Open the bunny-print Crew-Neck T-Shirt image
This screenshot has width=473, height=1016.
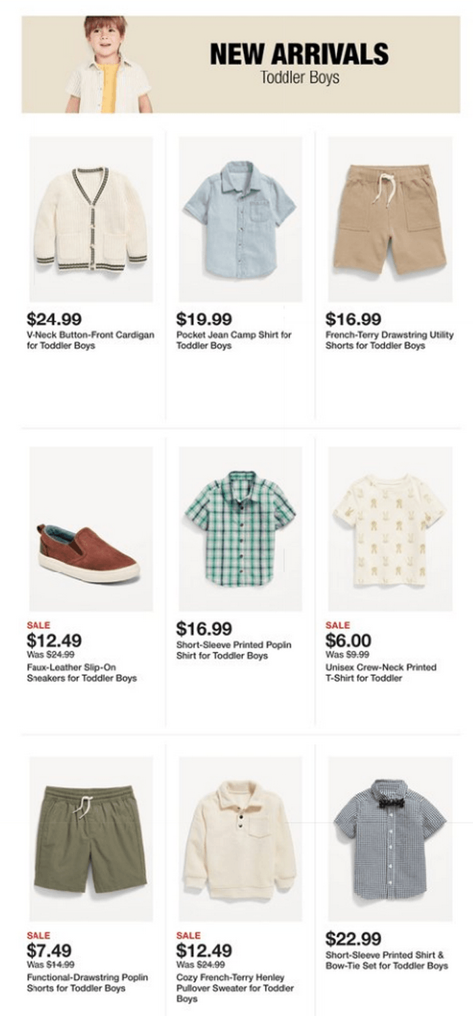coord(390,528)
